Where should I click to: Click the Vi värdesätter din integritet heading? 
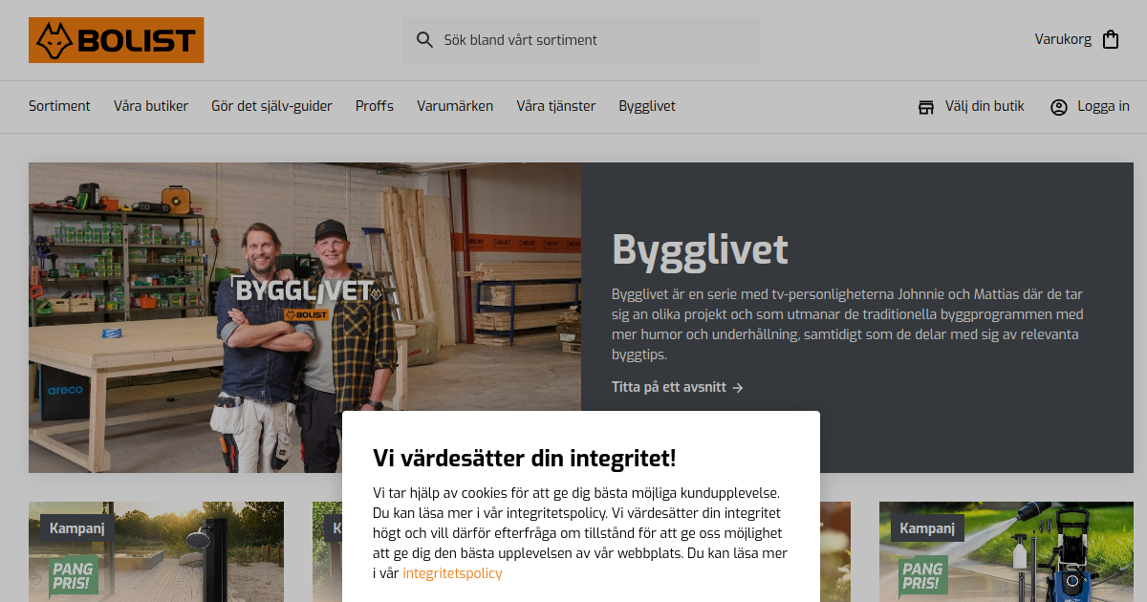[525, 458]
